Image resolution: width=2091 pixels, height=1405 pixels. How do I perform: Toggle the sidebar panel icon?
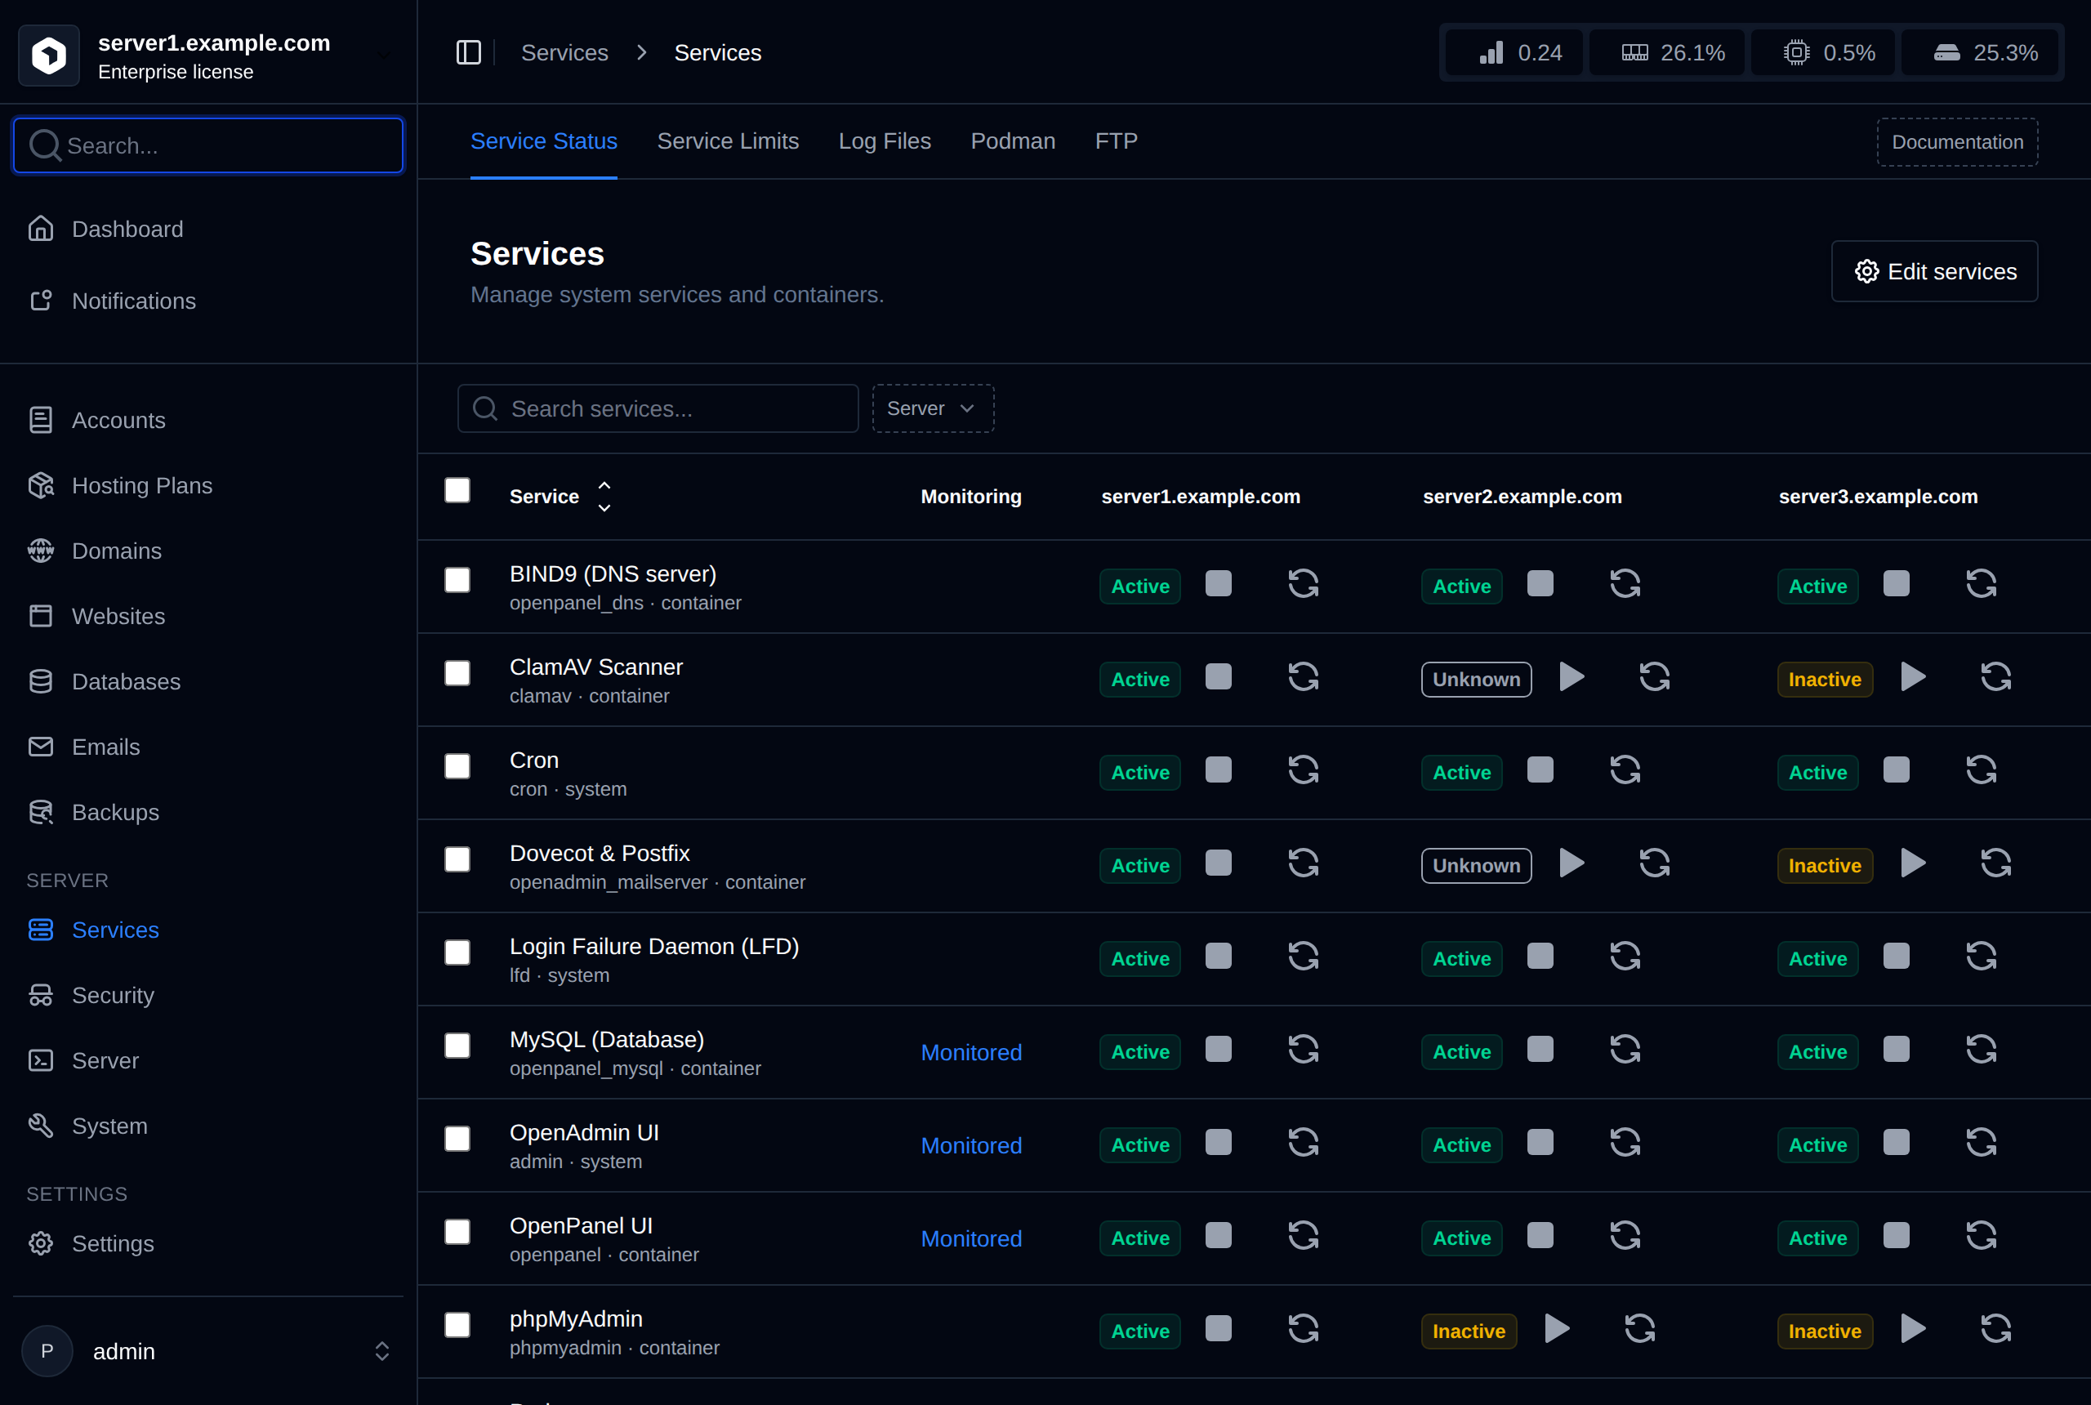469,53
